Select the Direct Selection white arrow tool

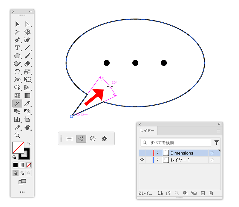27,24
